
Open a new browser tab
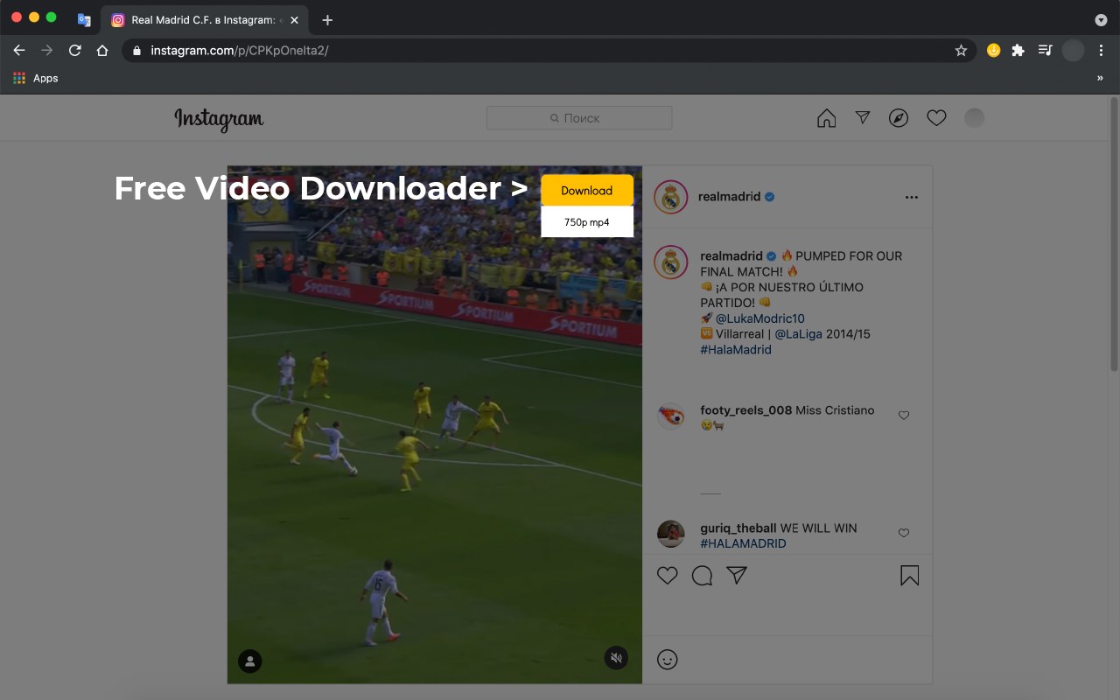(327, 20)
